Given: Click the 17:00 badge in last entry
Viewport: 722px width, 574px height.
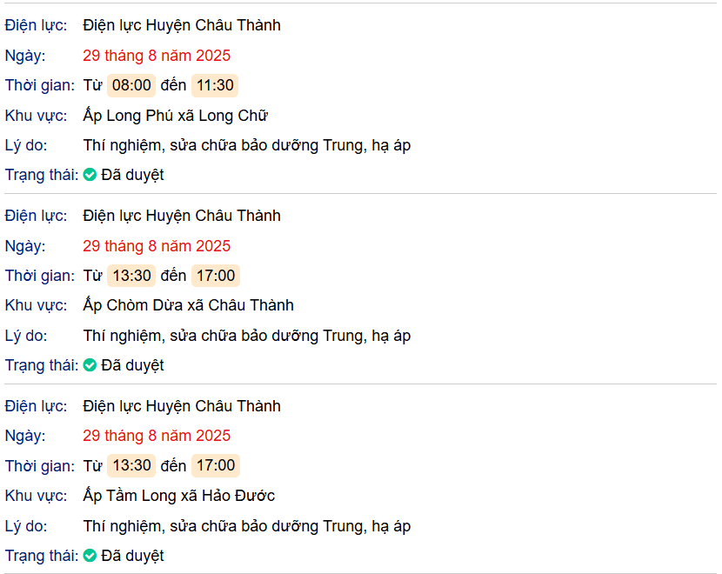Looking at the screenshot, I should (216, 466).
